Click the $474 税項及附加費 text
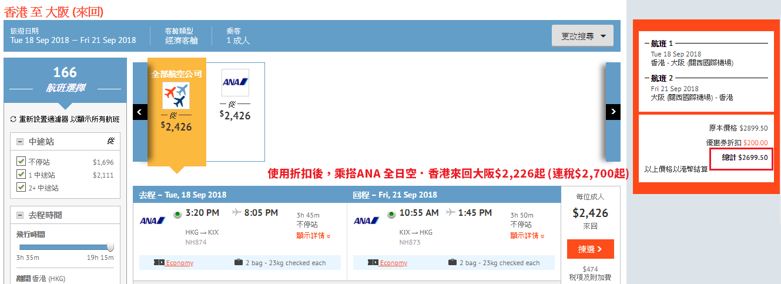 click(x=590, y=273)
